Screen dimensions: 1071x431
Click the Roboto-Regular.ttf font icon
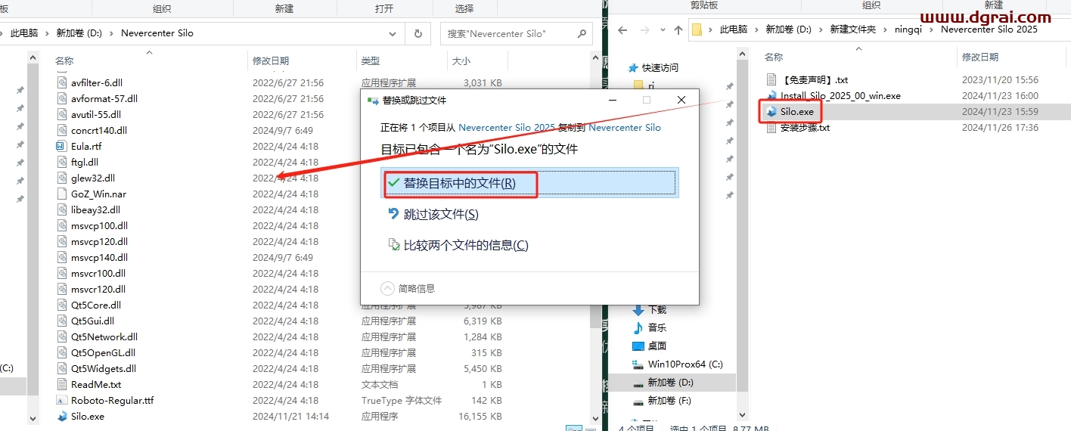coord(63,400)
